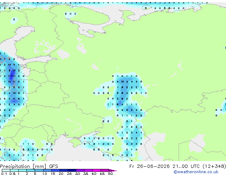Click the legend label '50'
The width and height of the screenshot is (226, 175).
coord(110,174)
